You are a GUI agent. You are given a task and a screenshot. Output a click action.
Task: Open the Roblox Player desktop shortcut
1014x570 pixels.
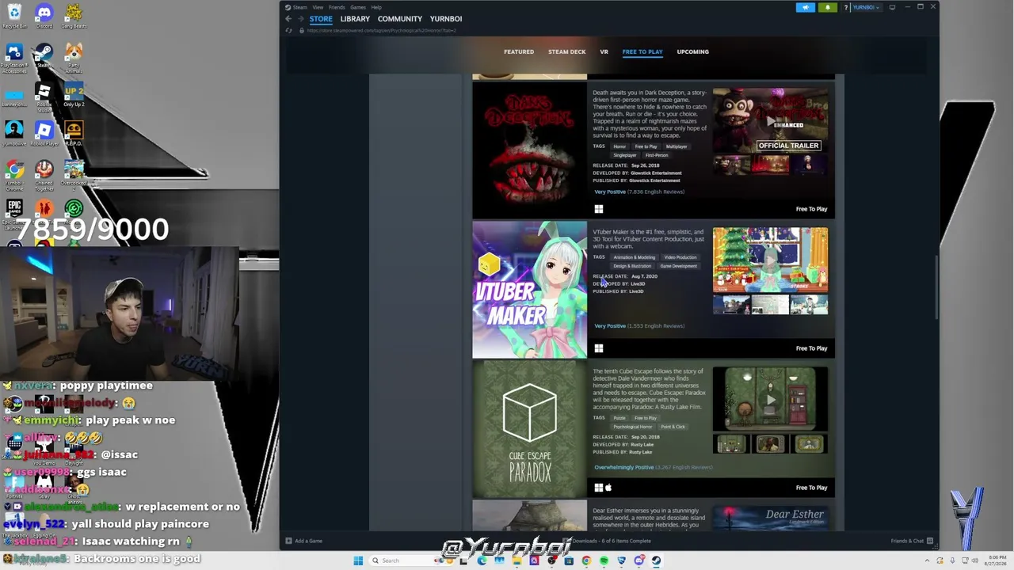(44, 133)
